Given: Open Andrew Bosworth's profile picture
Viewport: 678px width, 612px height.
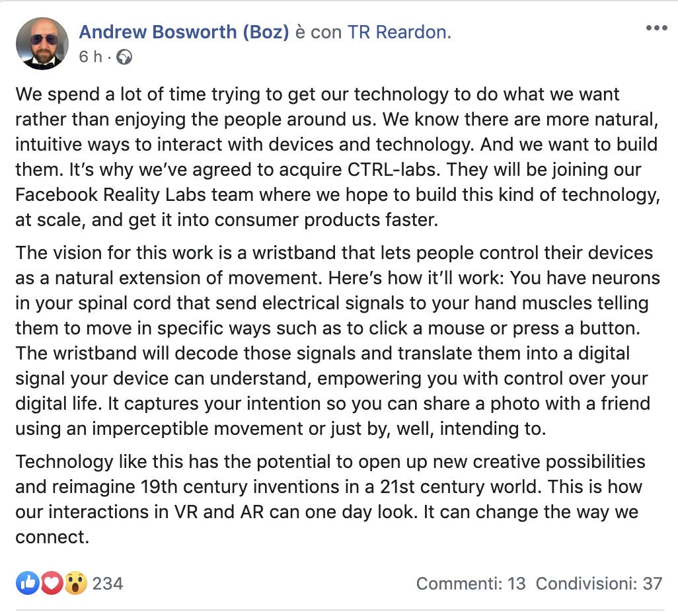Looking at the screenshot, I should point(42,44).
